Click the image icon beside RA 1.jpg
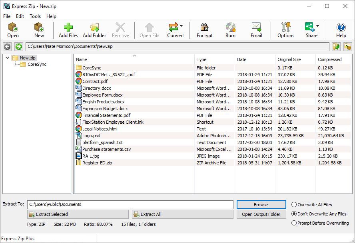 tap(79, 156)
